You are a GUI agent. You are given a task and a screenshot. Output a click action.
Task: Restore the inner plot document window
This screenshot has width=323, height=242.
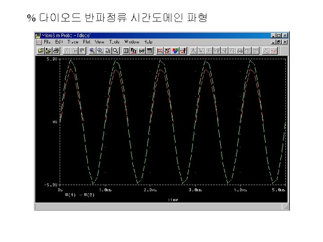pyautogui.click(x=279, y=42)
